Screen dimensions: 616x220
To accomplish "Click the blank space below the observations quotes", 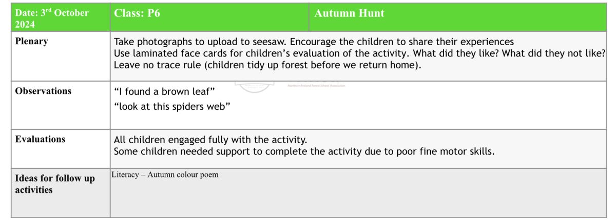I will (358, 121).
